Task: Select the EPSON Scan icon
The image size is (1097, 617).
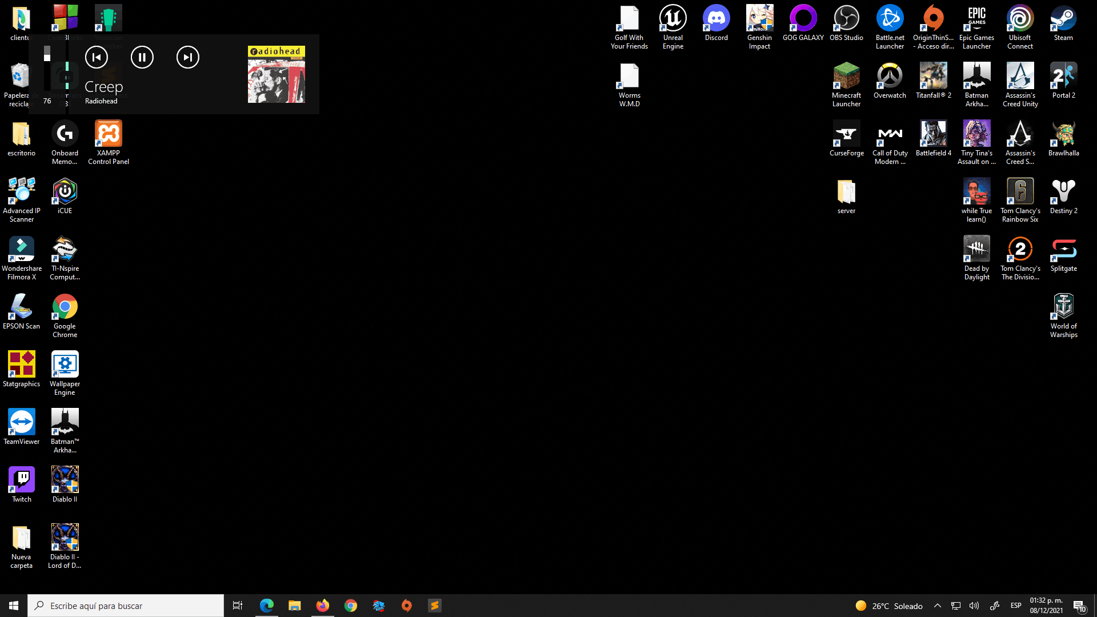Action: [x=22, y=311]
